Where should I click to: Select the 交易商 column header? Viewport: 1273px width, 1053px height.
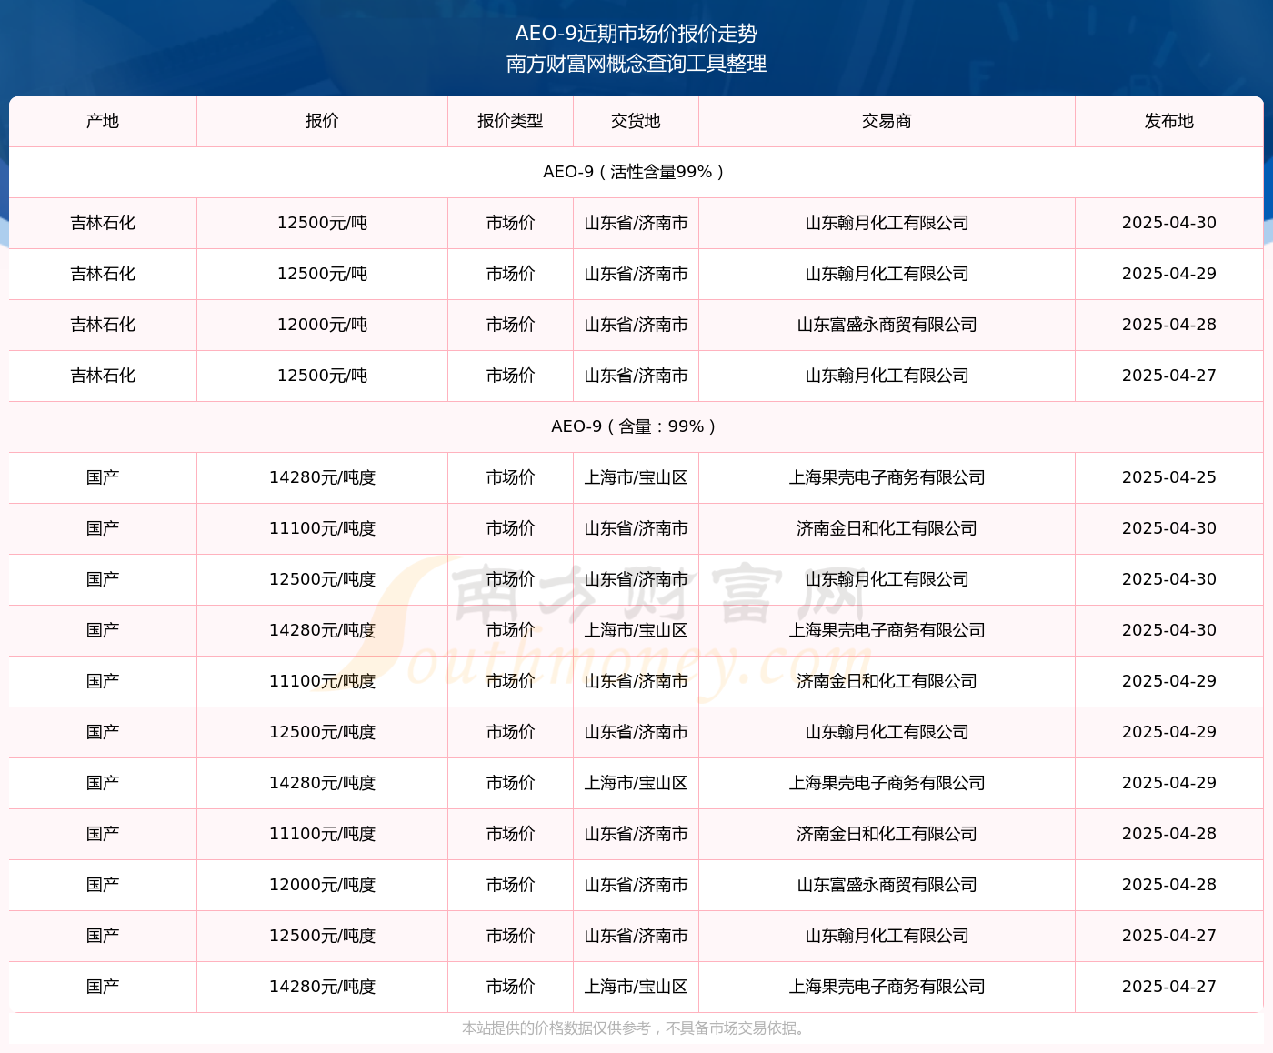click(x=887, y=121)
